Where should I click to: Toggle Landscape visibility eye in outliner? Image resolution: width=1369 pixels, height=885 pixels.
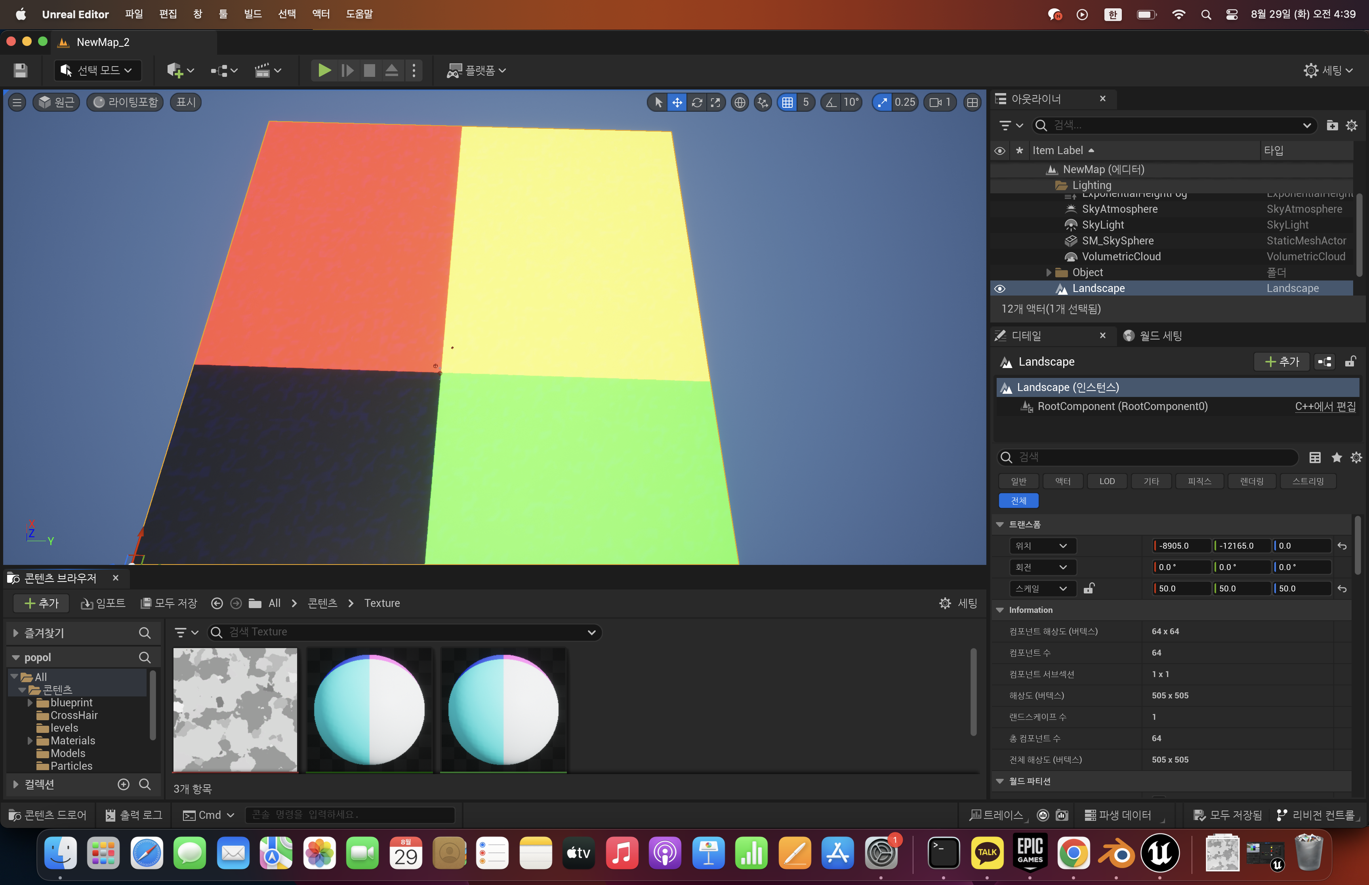click(x=999, y=288)
